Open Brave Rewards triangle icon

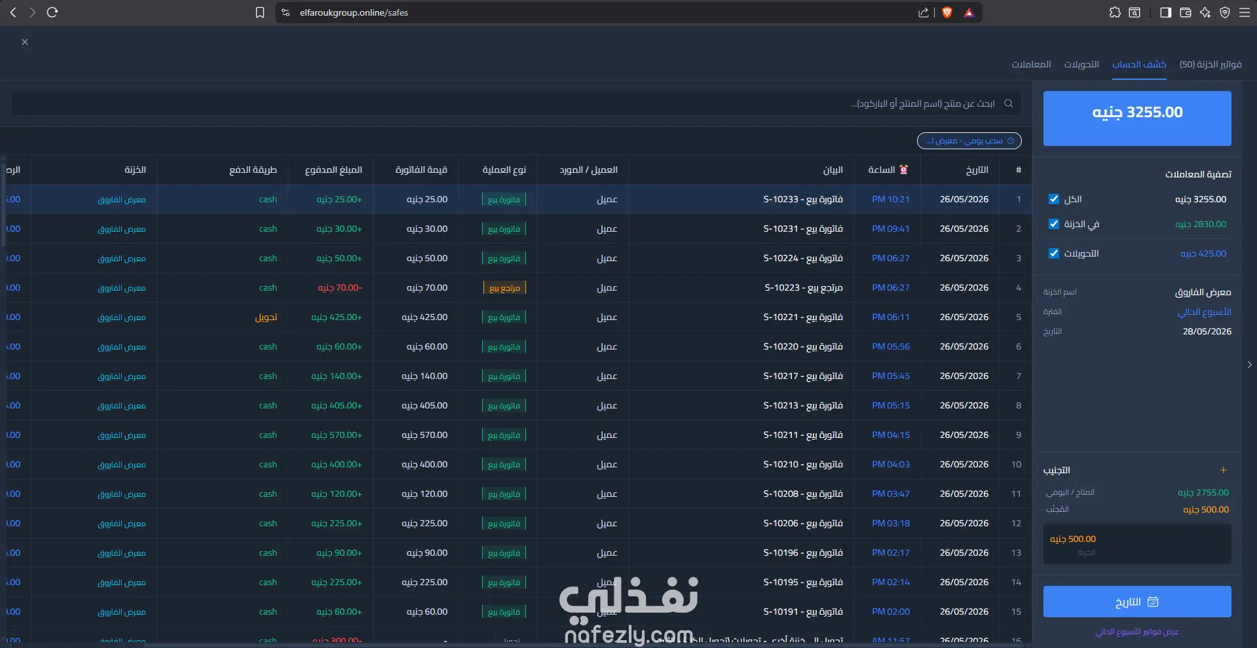pos(969,12)
